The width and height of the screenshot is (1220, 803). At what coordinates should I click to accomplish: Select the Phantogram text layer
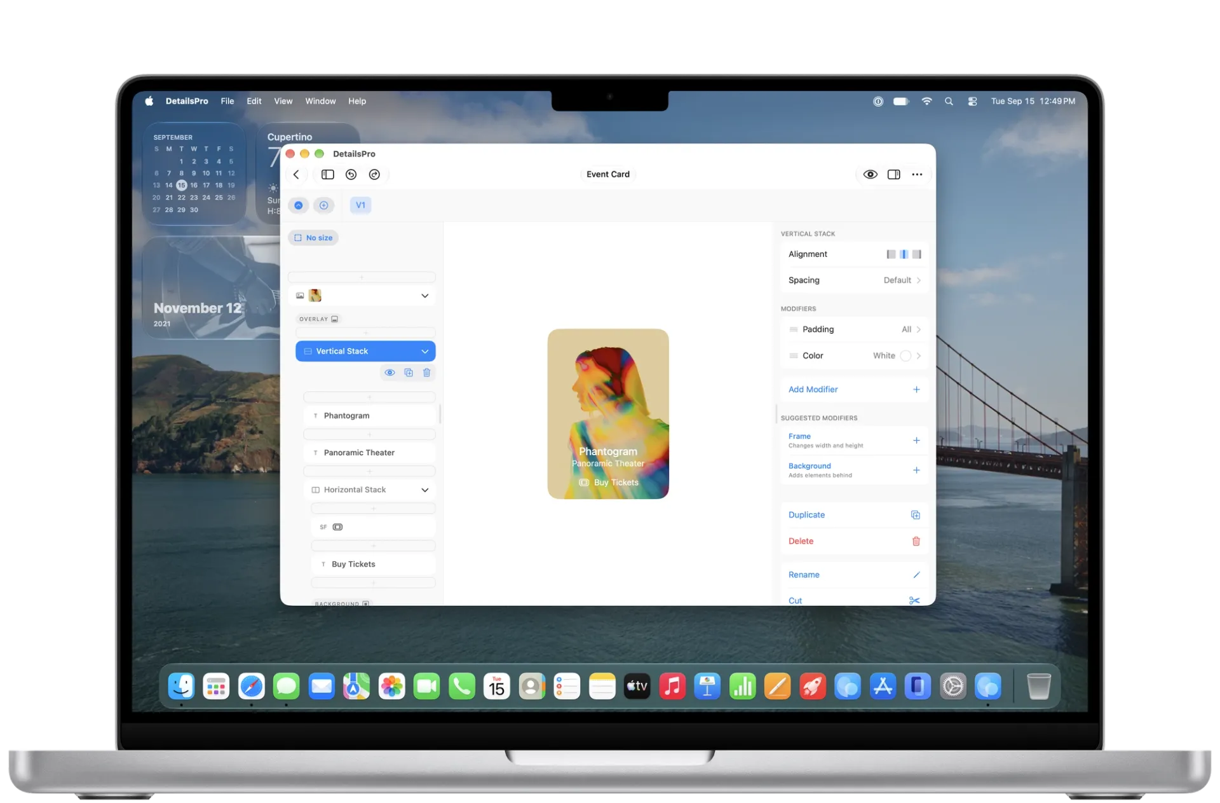(370, 416)
